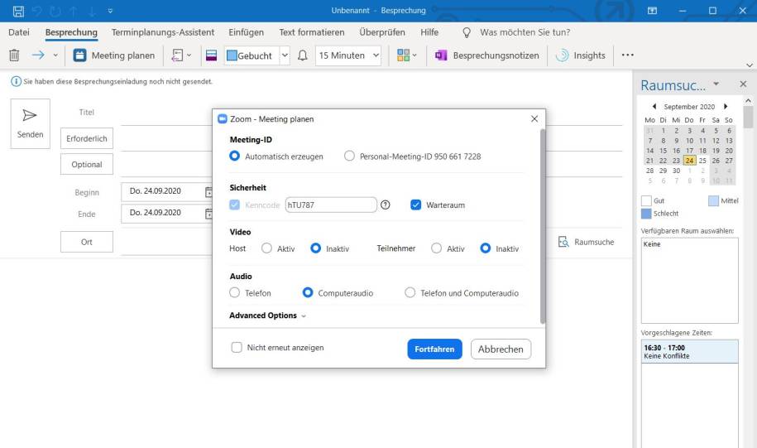Click the Kenncode help question icon
The height and width of the screenshot is (448, 757).
[386, 205]
